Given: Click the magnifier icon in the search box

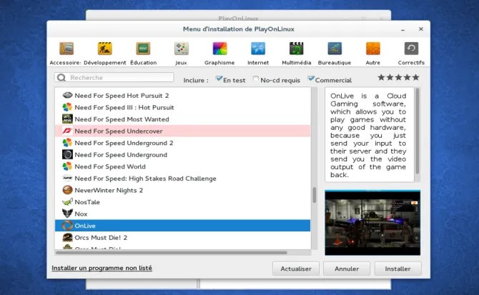Looking at the screenshot, I should click(61, 77).
